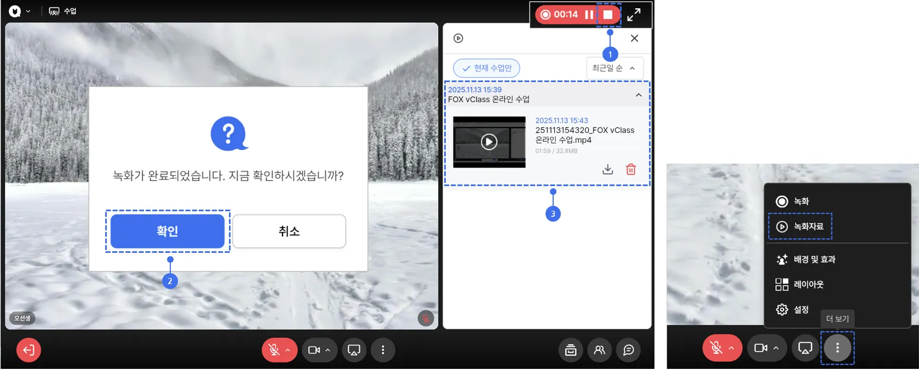Click the recordings play-circle icon in the panel header
Image resolution: width=919 pixels, height=370 pixels.
[458, 38]
